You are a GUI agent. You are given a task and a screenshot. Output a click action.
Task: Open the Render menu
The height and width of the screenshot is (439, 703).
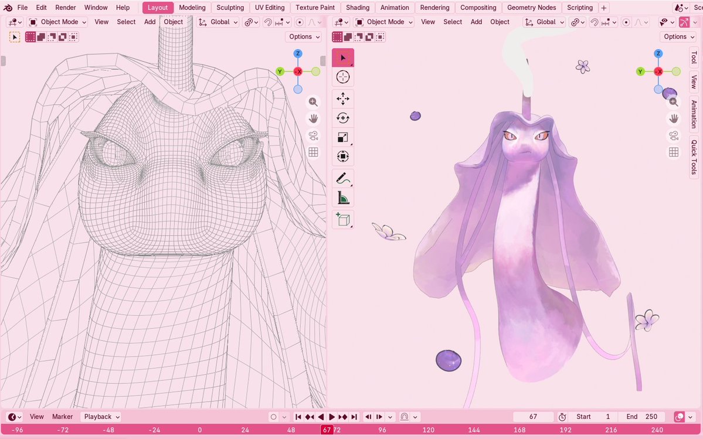pyautogui.click(x=66, y=8)
